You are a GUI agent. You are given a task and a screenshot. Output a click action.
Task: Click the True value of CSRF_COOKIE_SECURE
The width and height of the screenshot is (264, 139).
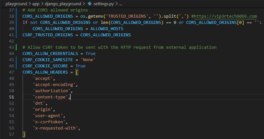coord(80,66)
